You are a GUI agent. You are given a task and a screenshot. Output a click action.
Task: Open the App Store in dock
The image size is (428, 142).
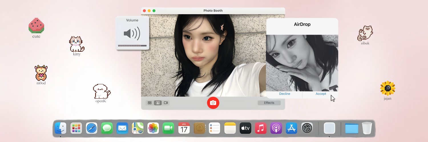(292, 128)
